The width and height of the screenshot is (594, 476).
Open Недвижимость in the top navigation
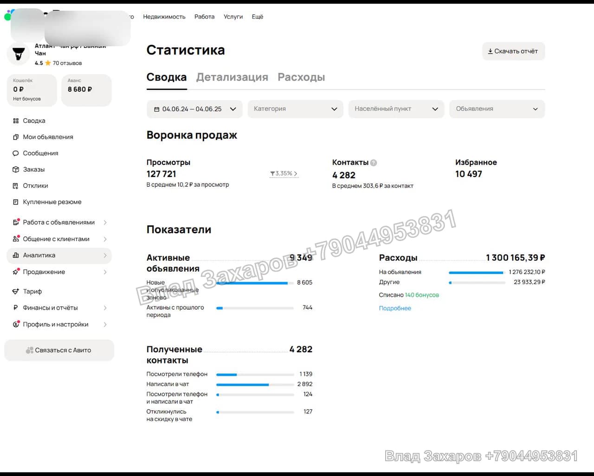(164, 17)
